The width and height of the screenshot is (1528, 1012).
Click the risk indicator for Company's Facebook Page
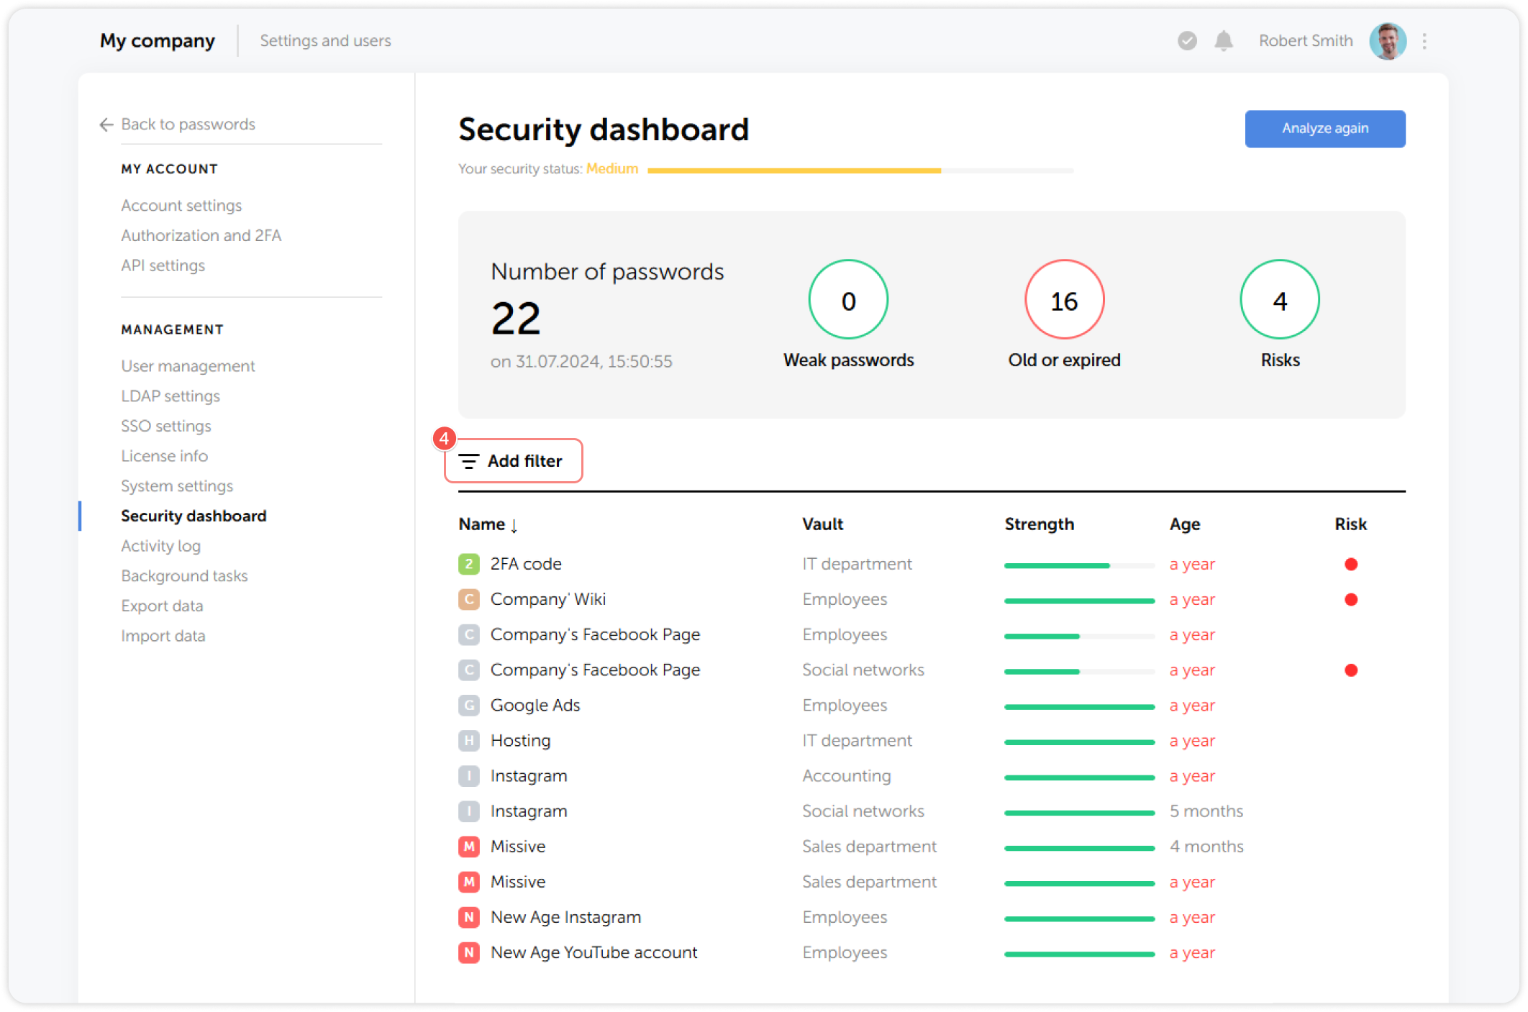1352,670
